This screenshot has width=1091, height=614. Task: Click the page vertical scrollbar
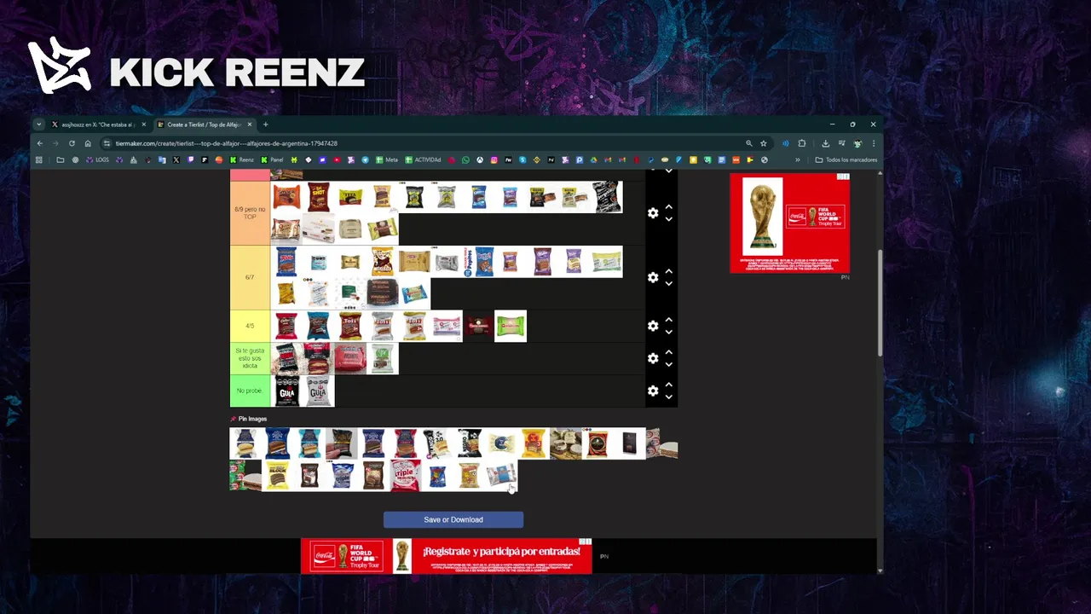coord(880,301)
